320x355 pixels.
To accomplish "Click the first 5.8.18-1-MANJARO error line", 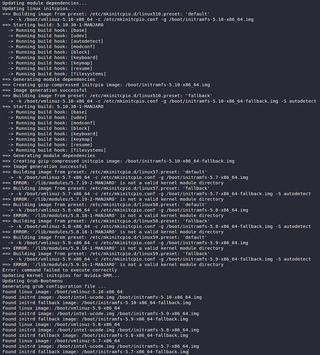I will [x=113, y=215].
